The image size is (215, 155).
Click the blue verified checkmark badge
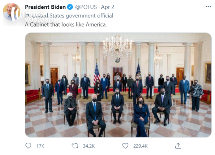tap(70, 7)
